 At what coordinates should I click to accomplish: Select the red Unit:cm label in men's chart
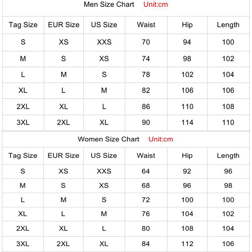(x=155, y=4)
